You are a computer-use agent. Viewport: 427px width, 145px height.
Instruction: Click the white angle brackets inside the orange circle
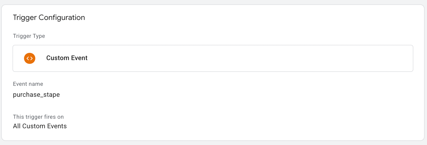tap(30, 58)
